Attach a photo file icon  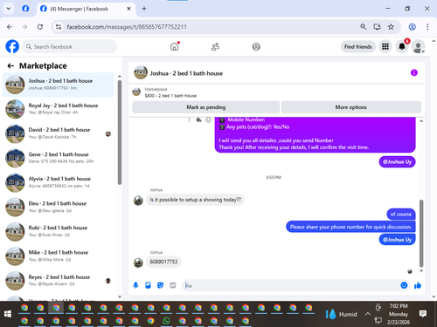pos(148,285)
